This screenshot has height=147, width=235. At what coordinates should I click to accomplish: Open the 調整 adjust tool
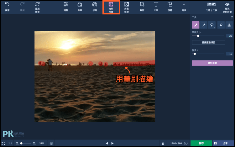click(x=66, y=7)
